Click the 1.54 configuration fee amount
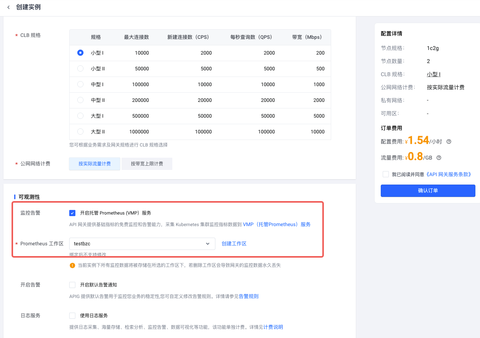This screenshot has width=480, height=338. tap(418, 140)
